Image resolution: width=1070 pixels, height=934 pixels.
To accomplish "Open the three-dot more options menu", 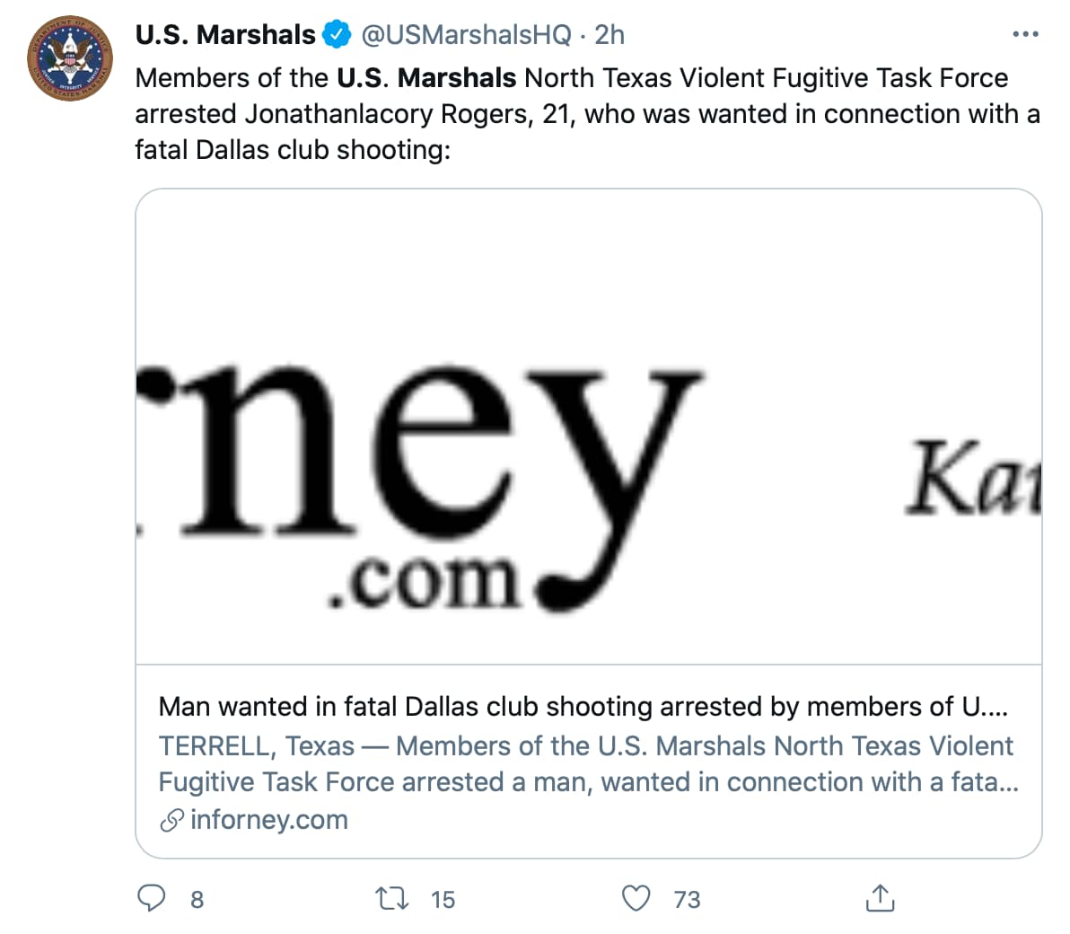I will pyautogui.click(x=1024, y=34).
